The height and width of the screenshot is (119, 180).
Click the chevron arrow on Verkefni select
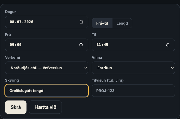[86, 68]
